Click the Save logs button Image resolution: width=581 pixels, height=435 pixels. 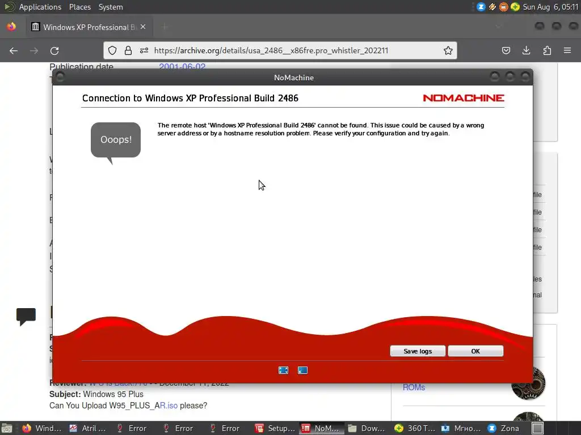click(x=418, y=351)
